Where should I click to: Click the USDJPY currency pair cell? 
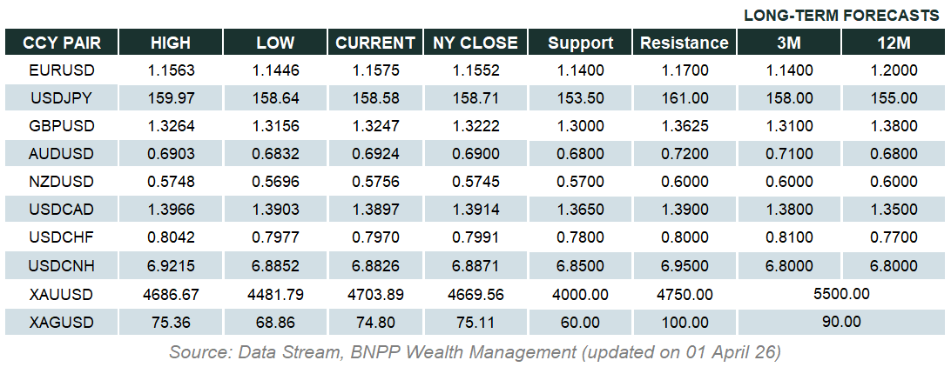[x=61, y=98]
